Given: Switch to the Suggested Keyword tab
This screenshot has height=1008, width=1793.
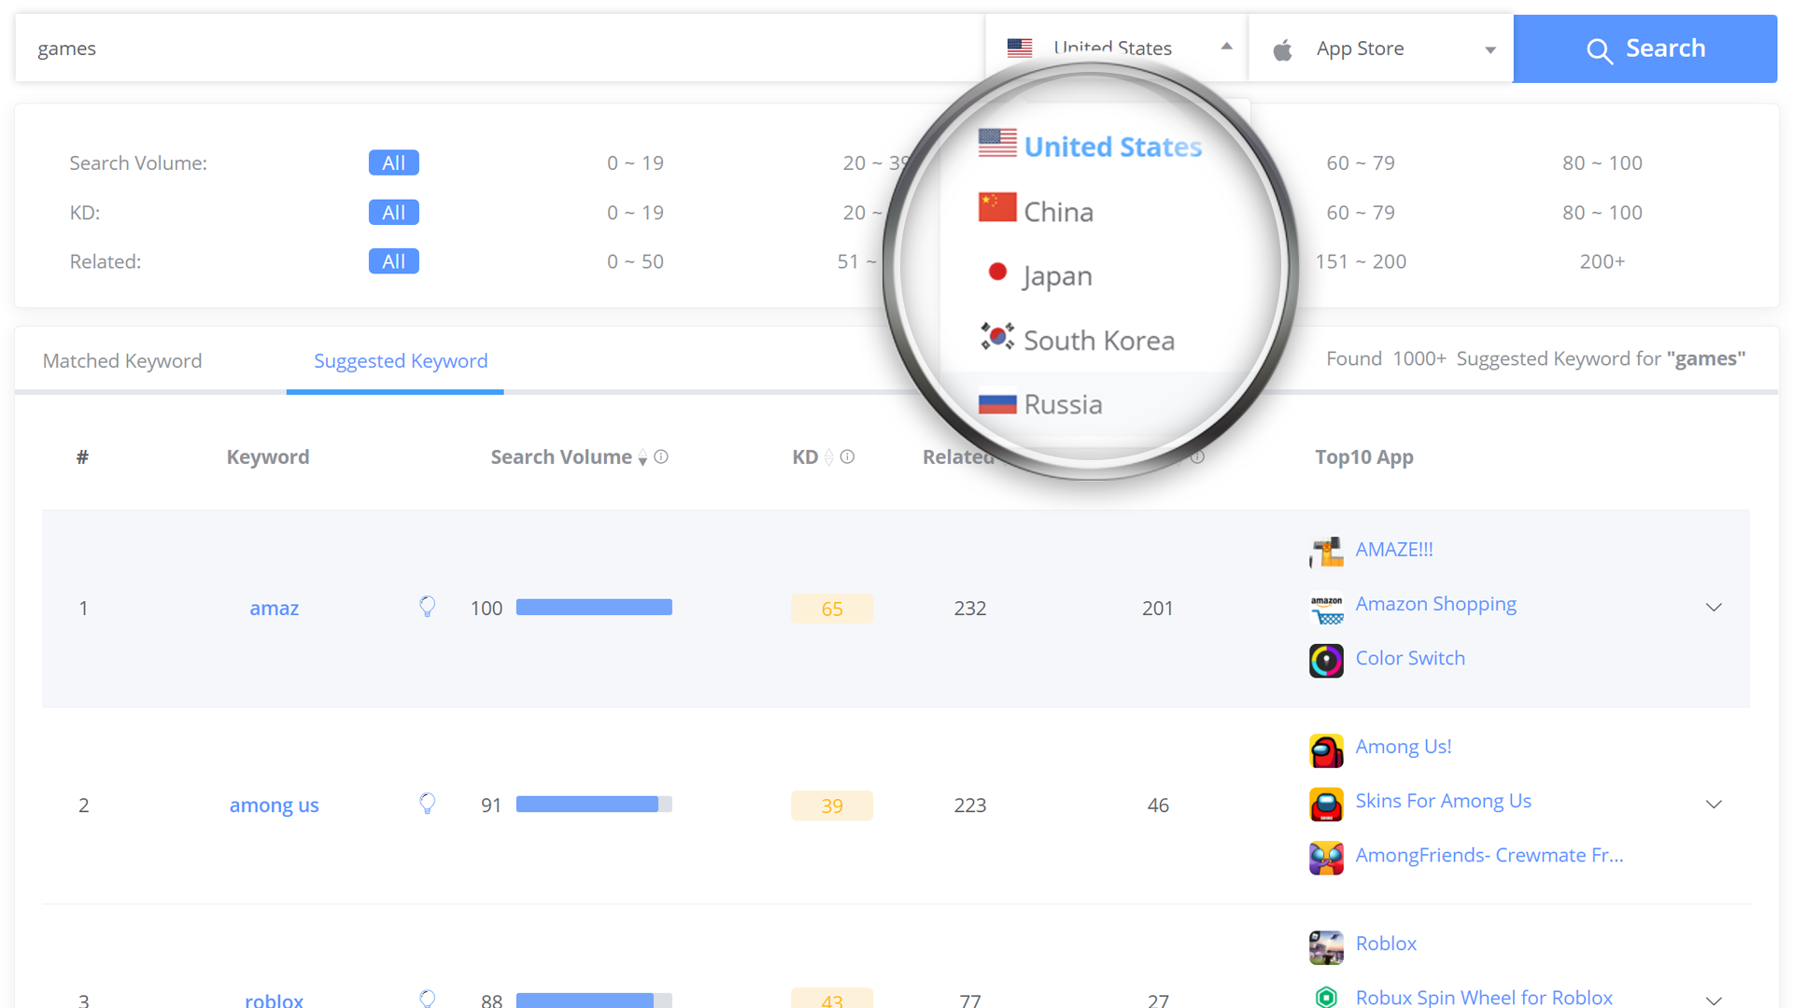Looking at the screenshot, I should (401, 360).
